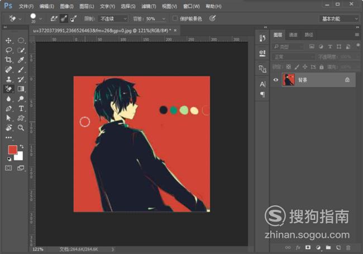The image size is (363, 254).
Task: Switch to the 路径 paths tab
Action: (x=309, y=35)
